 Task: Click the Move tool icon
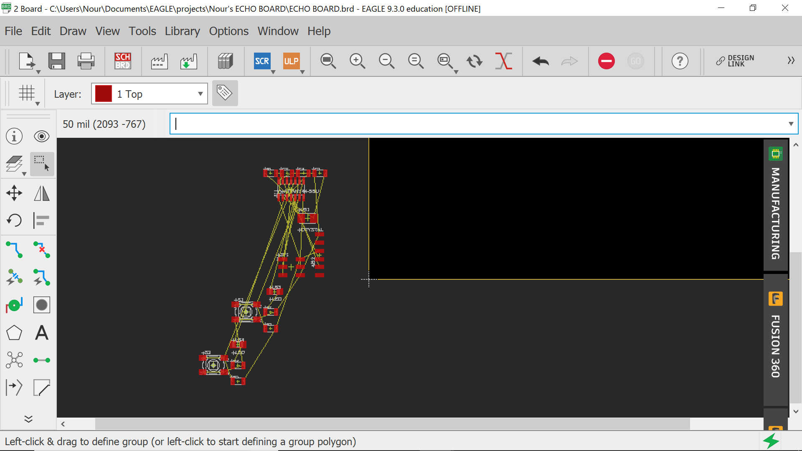coord(14,193)
